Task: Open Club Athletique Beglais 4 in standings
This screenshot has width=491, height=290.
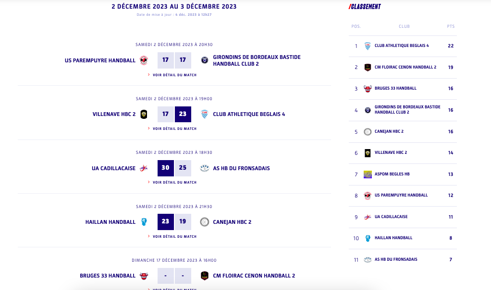Action: [402, 46]
